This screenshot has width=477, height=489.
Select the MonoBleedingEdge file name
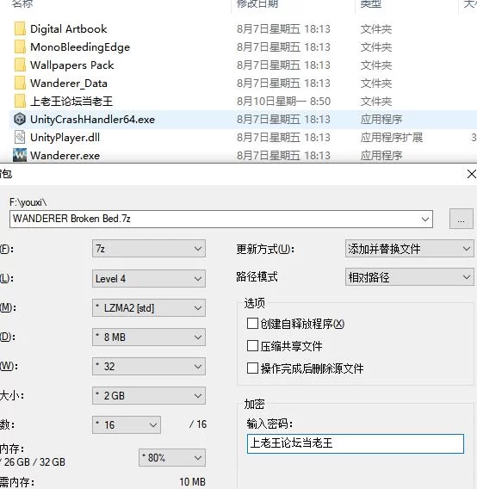(x=80, y=47)
